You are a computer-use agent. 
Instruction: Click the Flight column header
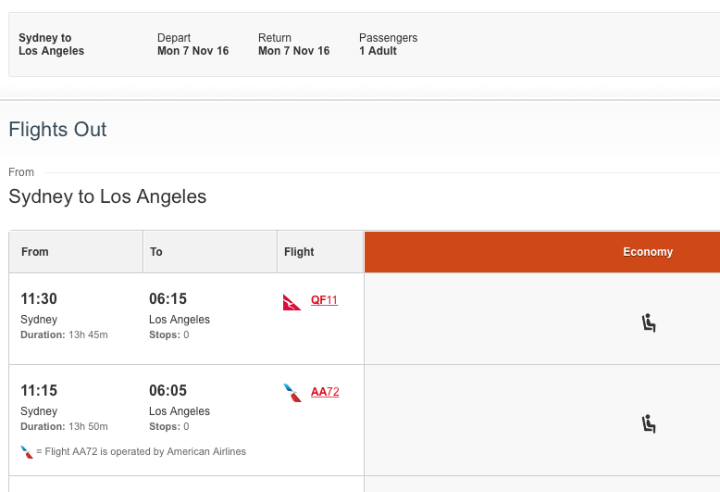point(320,252)
